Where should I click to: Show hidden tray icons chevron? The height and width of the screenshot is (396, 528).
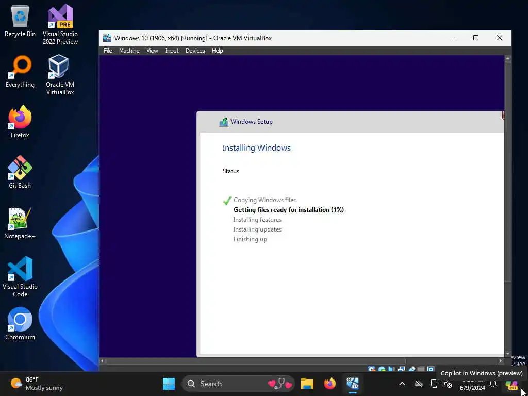pyautogui.click(x=402, y=384)
